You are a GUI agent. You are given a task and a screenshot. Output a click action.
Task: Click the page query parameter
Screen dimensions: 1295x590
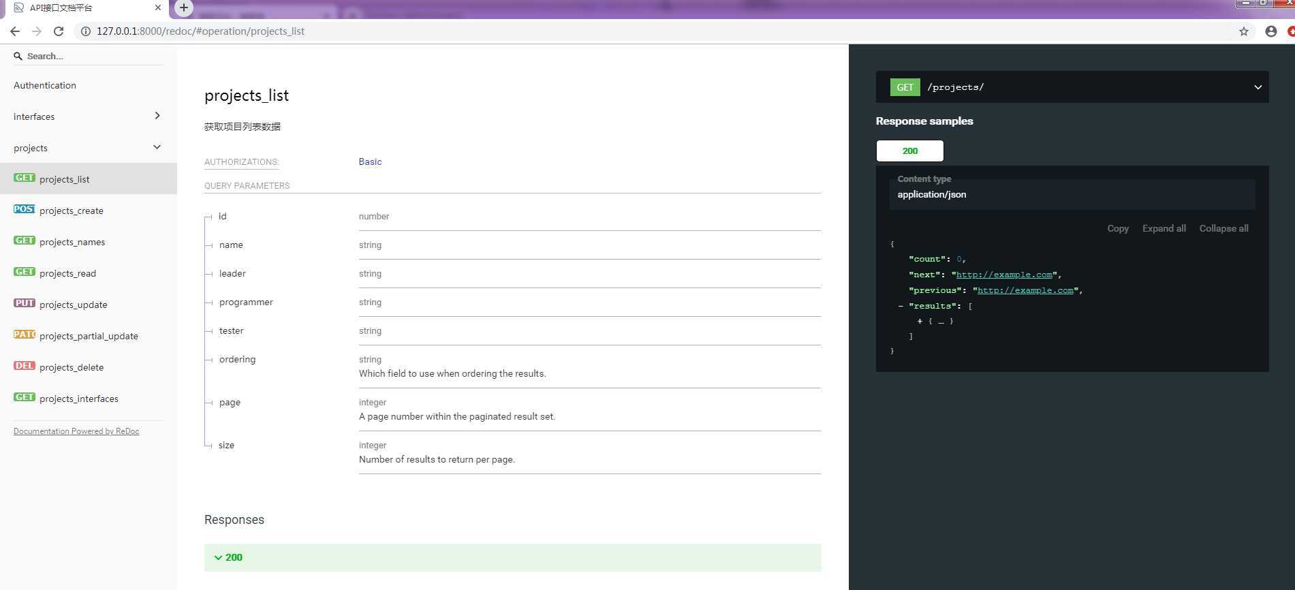(230, 402)
